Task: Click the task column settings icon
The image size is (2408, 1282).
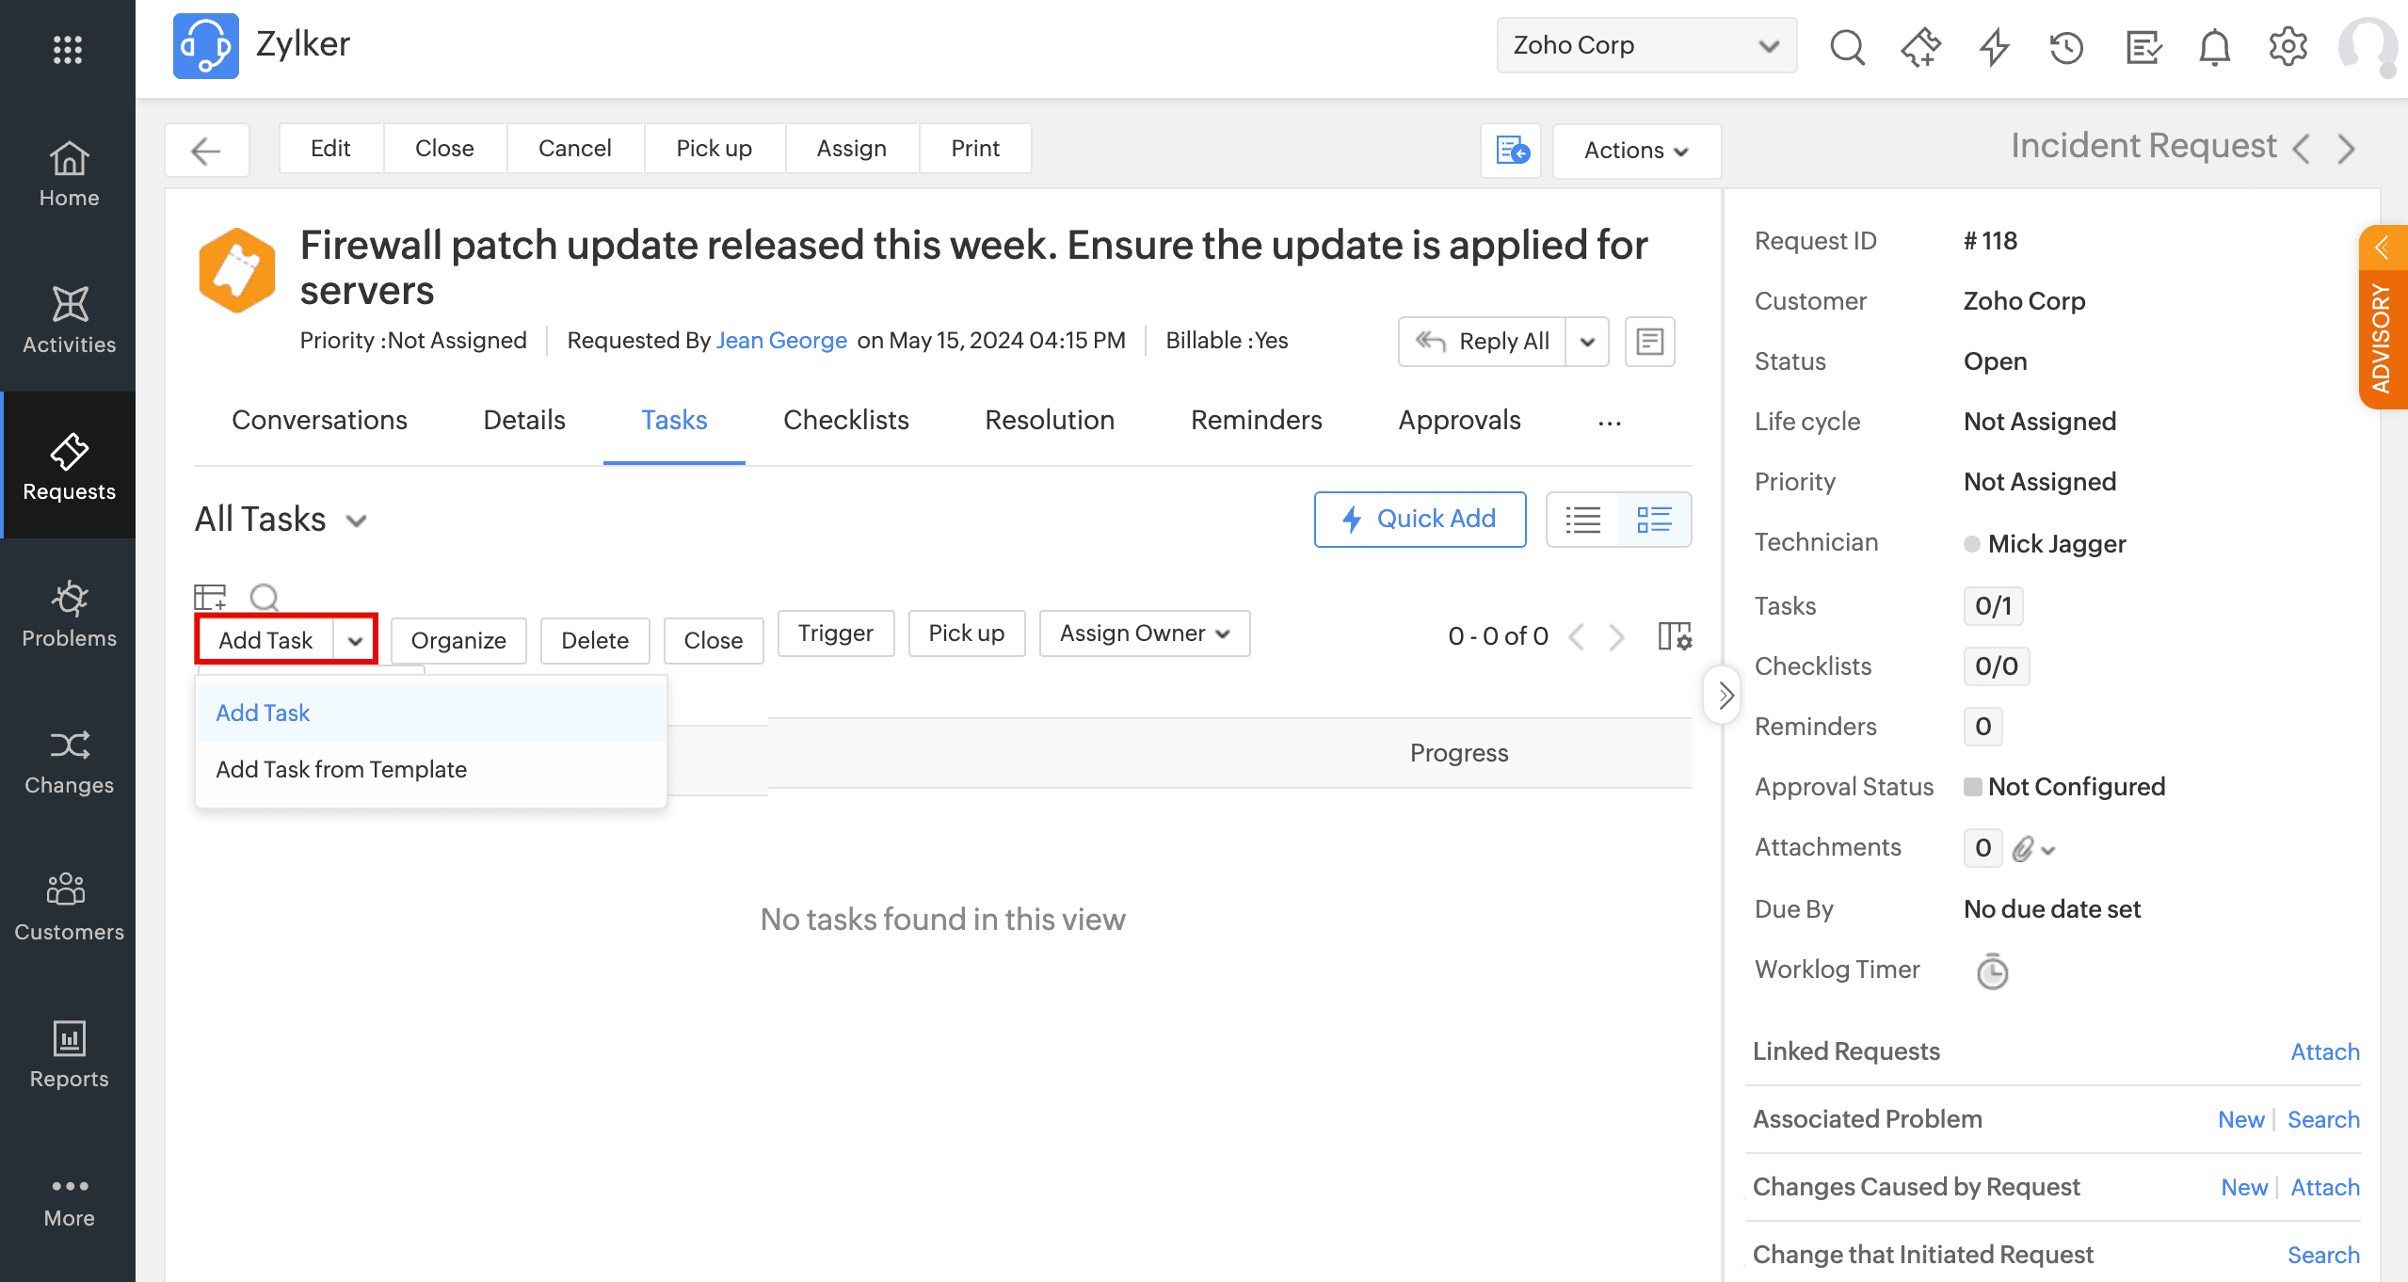Action: pyautogui.click(x=1675, y=636)
